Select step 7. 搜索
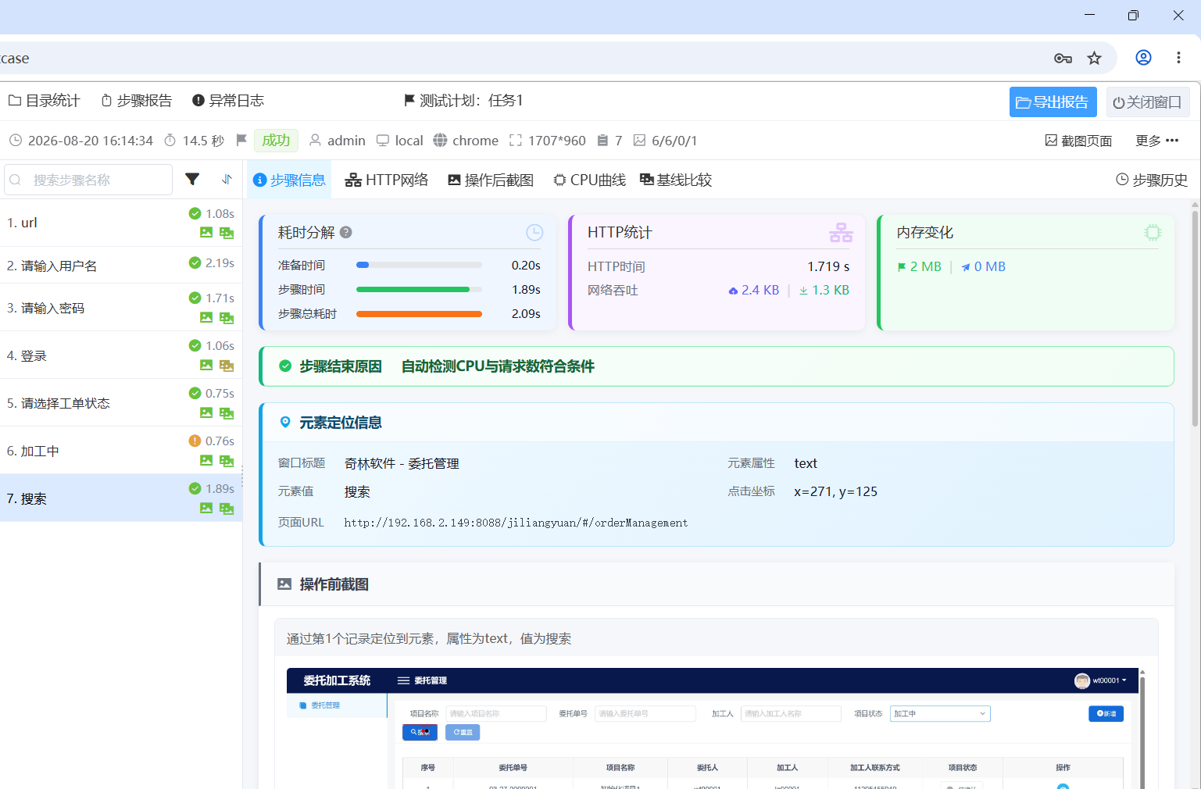This screenshot has height=789, width=1201. pyautogui.click(x=121, y=498)
